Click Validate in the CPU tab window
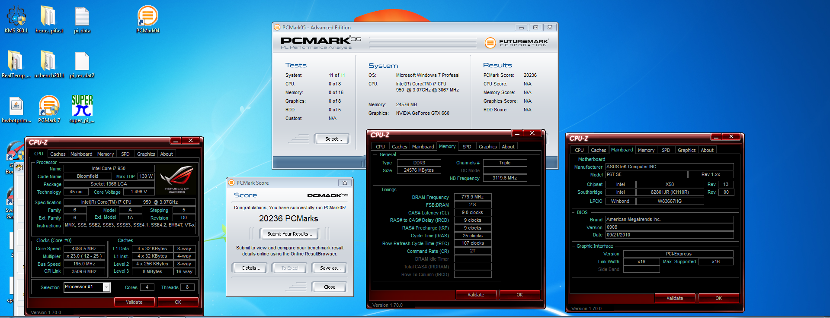 tap(134, 302)
